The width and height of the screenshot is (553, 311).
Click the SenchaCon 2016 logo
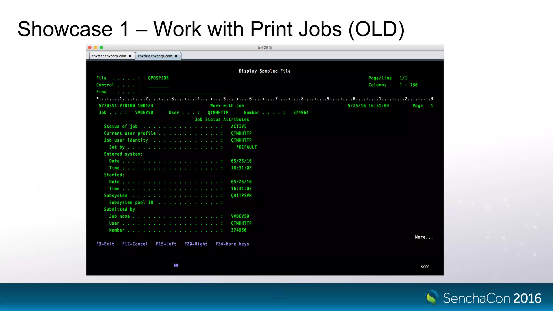(x=483, y=298)
